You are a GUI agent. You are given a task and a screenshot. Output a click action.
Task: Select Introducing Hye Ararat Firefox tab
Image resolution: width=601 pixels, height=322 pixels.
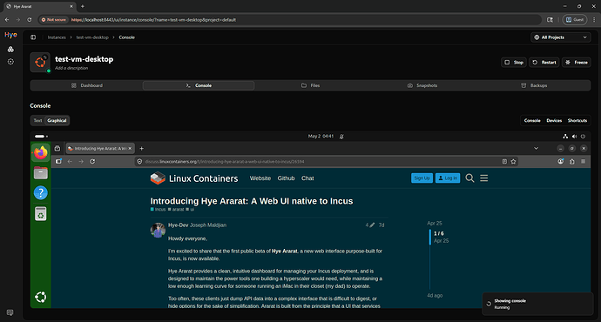tap(99, 149)
